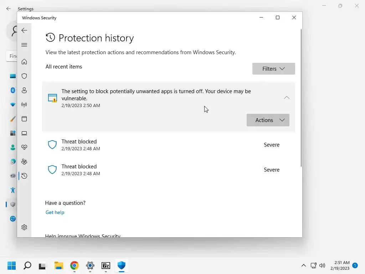Viewport: 365px width, 274px height.
Task: Open Windows Update icon in Settings sidebar
Action: 13,219
